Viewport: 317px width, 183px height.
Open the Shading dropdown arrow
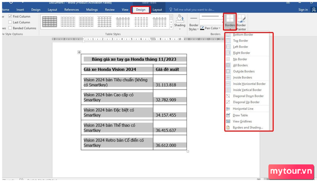[180, 29]
